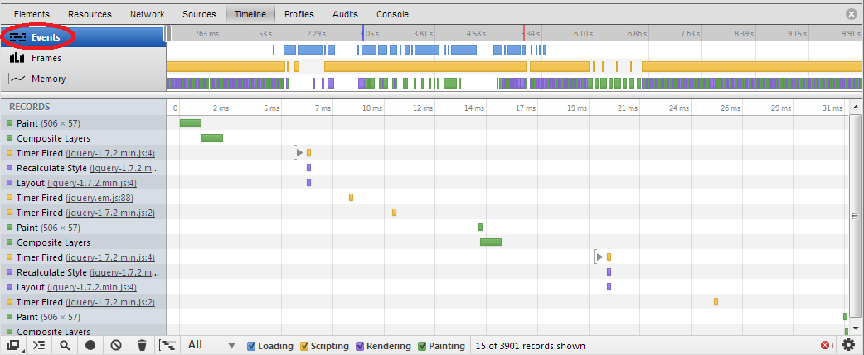The width and height of the screenshot is (864, 355).
Task: Click the first green Paint bar
Action: (x=191, y=123)
